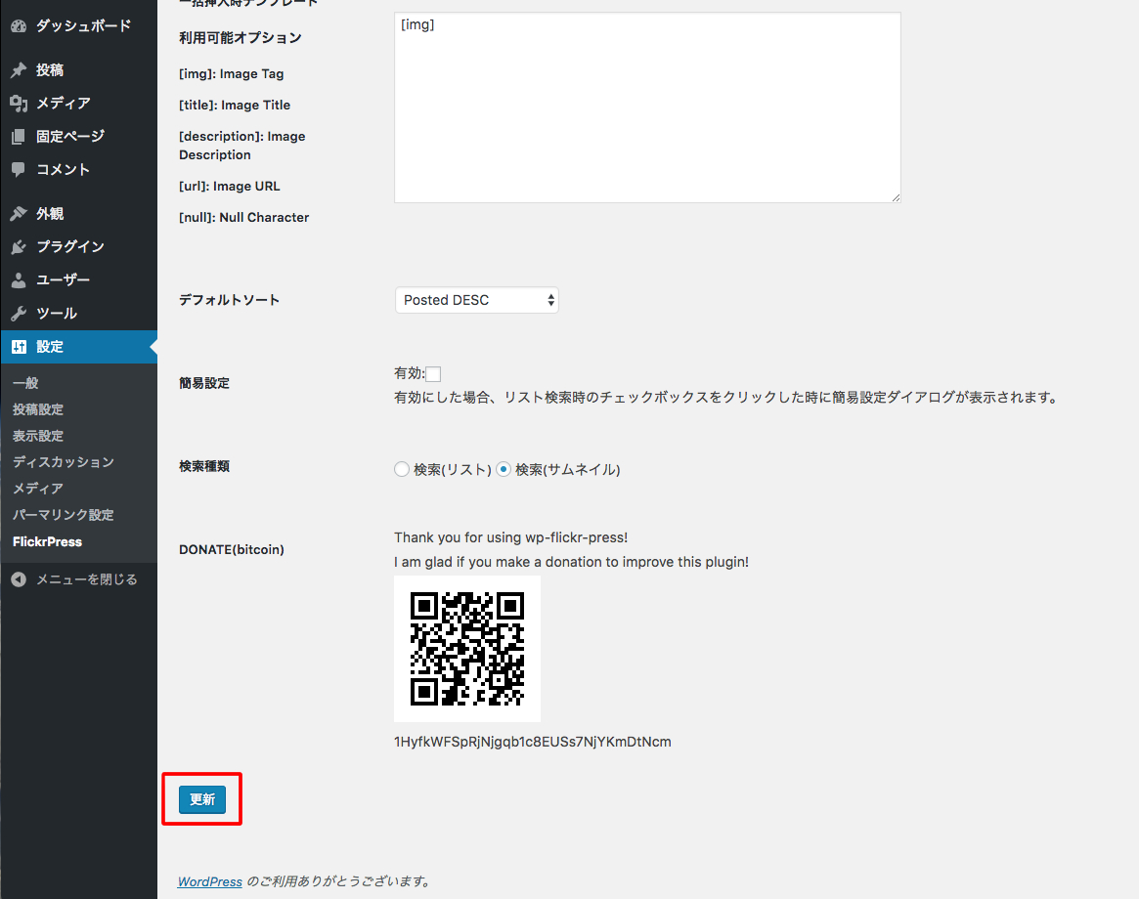Click the wrench icon beside ツール
This screenshot has width=1139, height=899.
coord(19,314)
